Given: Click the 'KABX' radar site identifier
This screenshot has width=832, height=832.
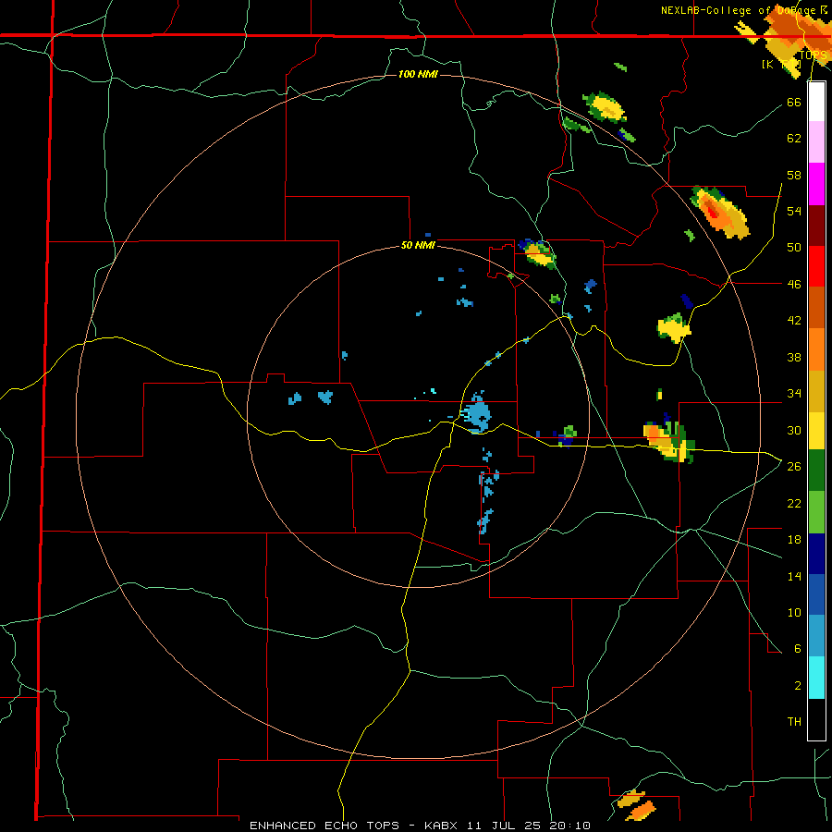Looking at the screenshot, I should pyautogui.click(x=443, y=826).
